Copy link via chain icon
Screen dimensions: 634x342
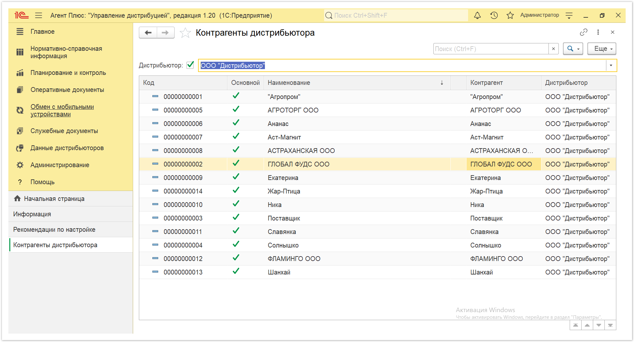(584, 32)
